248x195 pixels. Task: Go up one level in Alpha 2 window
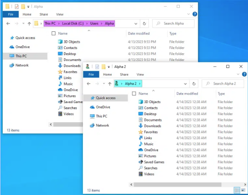110,84
